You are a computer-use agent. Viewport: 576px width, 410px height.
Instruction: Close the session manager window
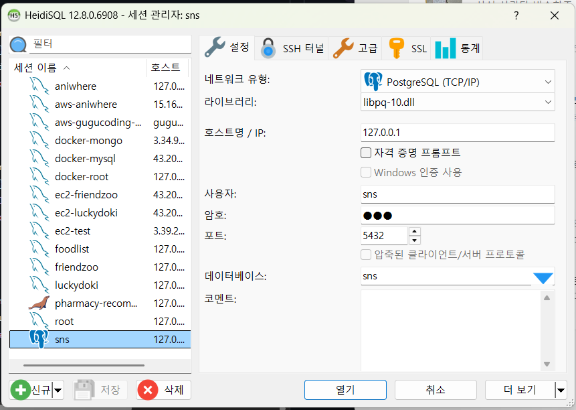(555, 15)
